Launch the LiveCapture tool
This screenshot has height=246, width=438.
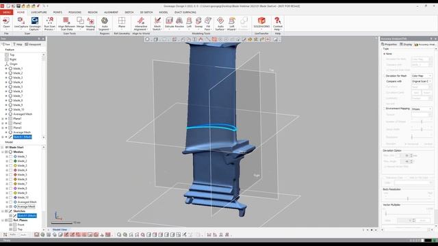pos(21,23)
